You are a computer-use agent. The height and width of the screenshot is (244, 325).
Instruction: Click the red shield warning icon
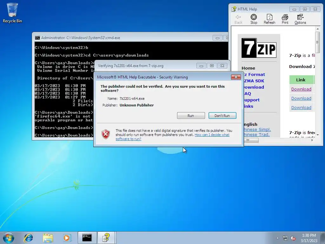[x=105, y=134]
